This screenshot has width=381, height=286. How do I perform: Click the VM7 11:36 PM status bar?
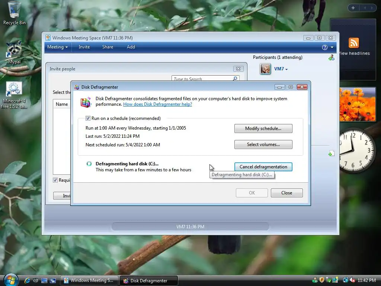190,227
